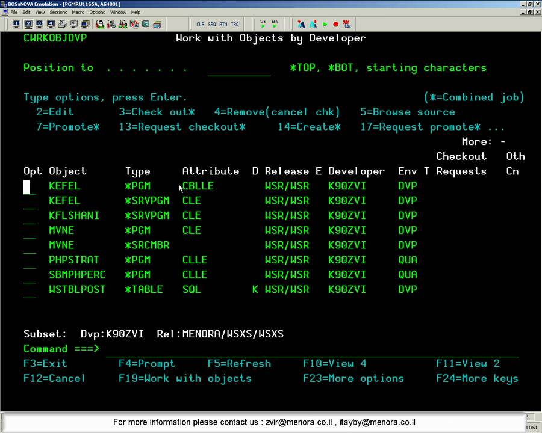Click F3=Exit function key label
The height and width of the screenshot is (433, 542).
tap(45, 364)
